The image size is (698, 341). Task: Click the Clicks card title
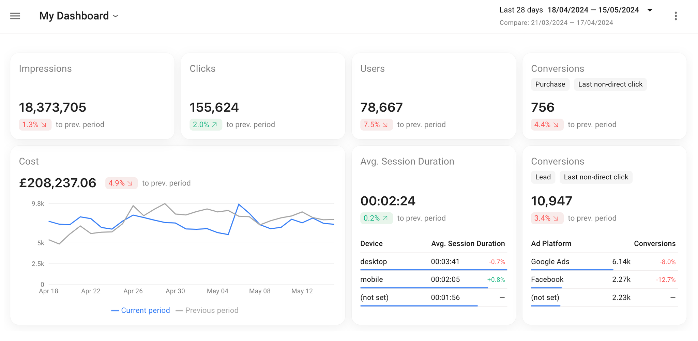coord(202,69)
